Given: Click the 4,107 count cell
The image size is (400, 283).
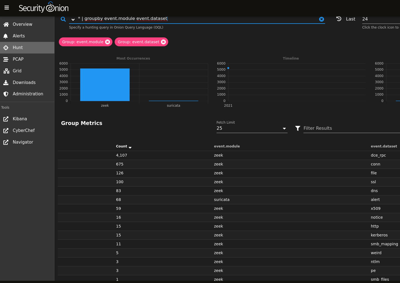Looking at the screenshot, I should coord(122,155).
